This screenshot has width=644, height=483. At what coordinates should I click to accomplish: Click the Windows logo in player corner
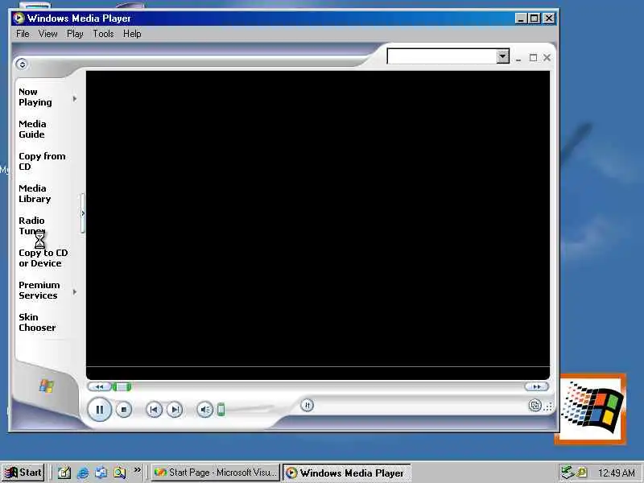(x=47, y=386)
